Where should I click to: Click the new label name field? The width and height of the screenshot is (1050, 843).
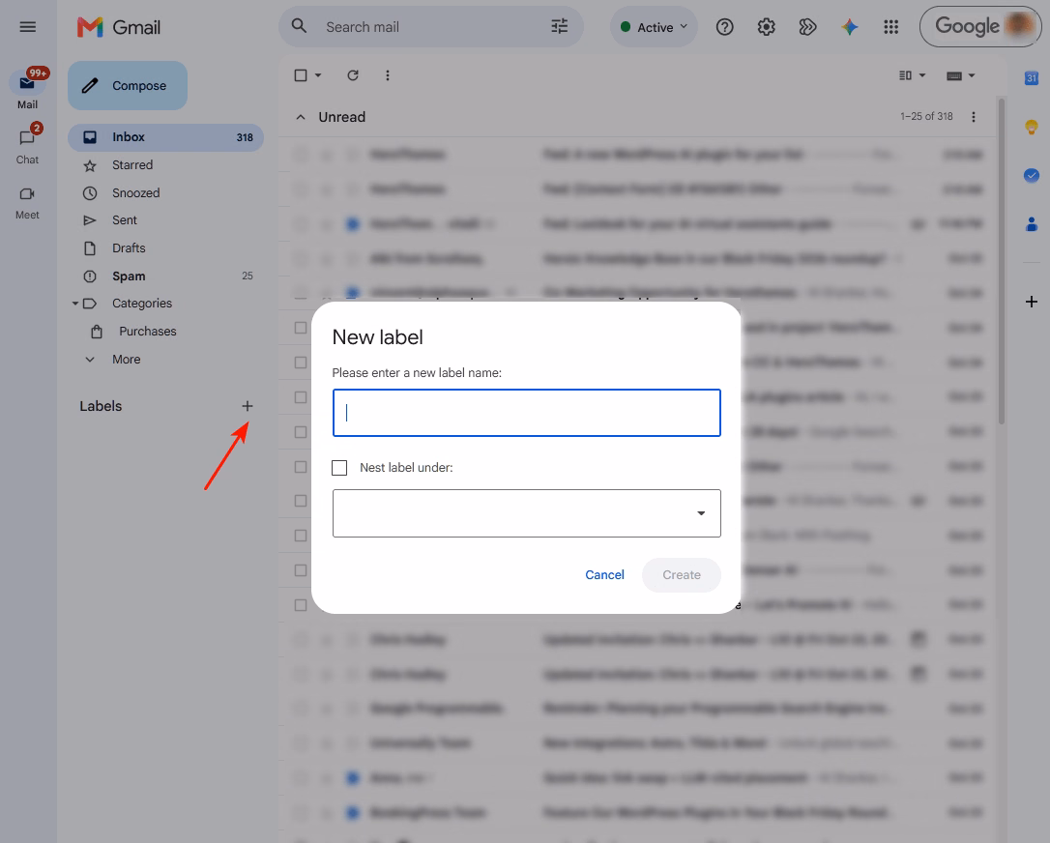526,413
